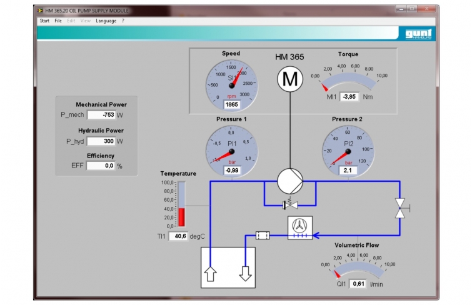Click the Mechanical Power label
472x305 pixels.
pos(101,104)
